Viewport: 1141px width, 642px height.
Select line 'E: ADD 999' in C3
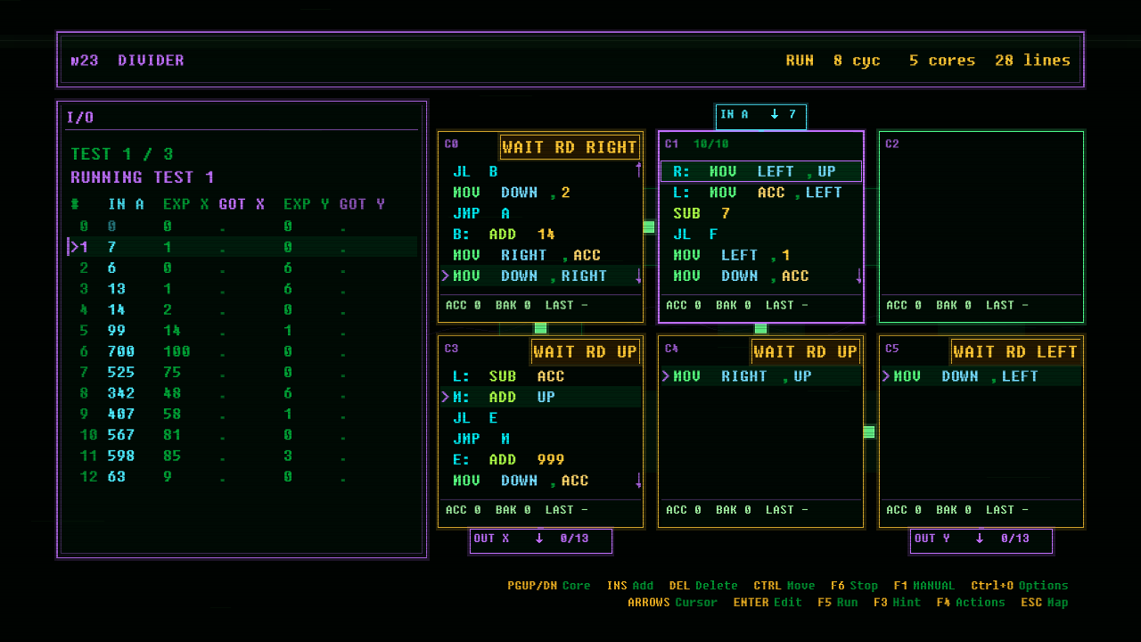pos(540,459)
